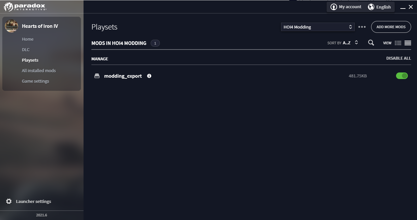Disable the modding_export mod toggle

coord(402,76)
